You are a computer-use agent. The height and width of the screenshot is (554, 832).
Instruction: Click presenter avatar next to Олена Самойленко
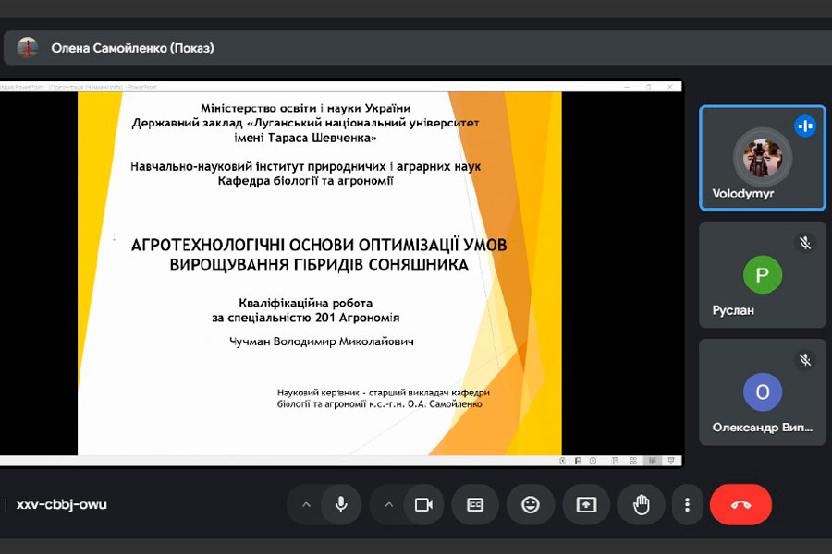point(28,47)
